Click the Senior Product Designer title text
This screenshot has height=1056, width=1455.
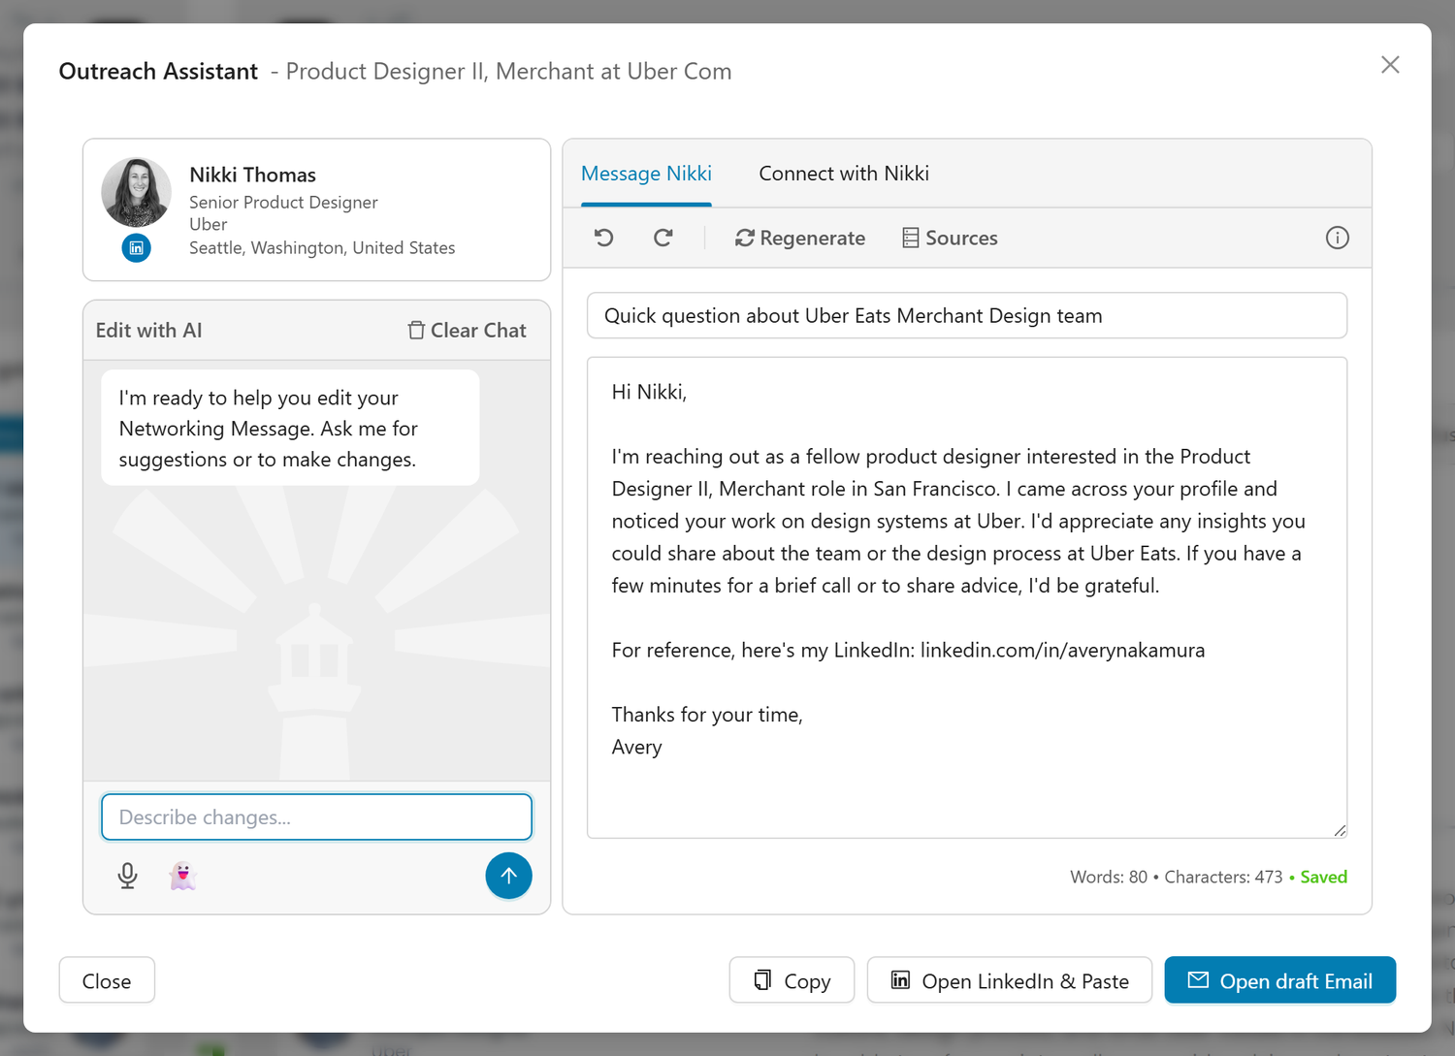(x=283, y=203)
